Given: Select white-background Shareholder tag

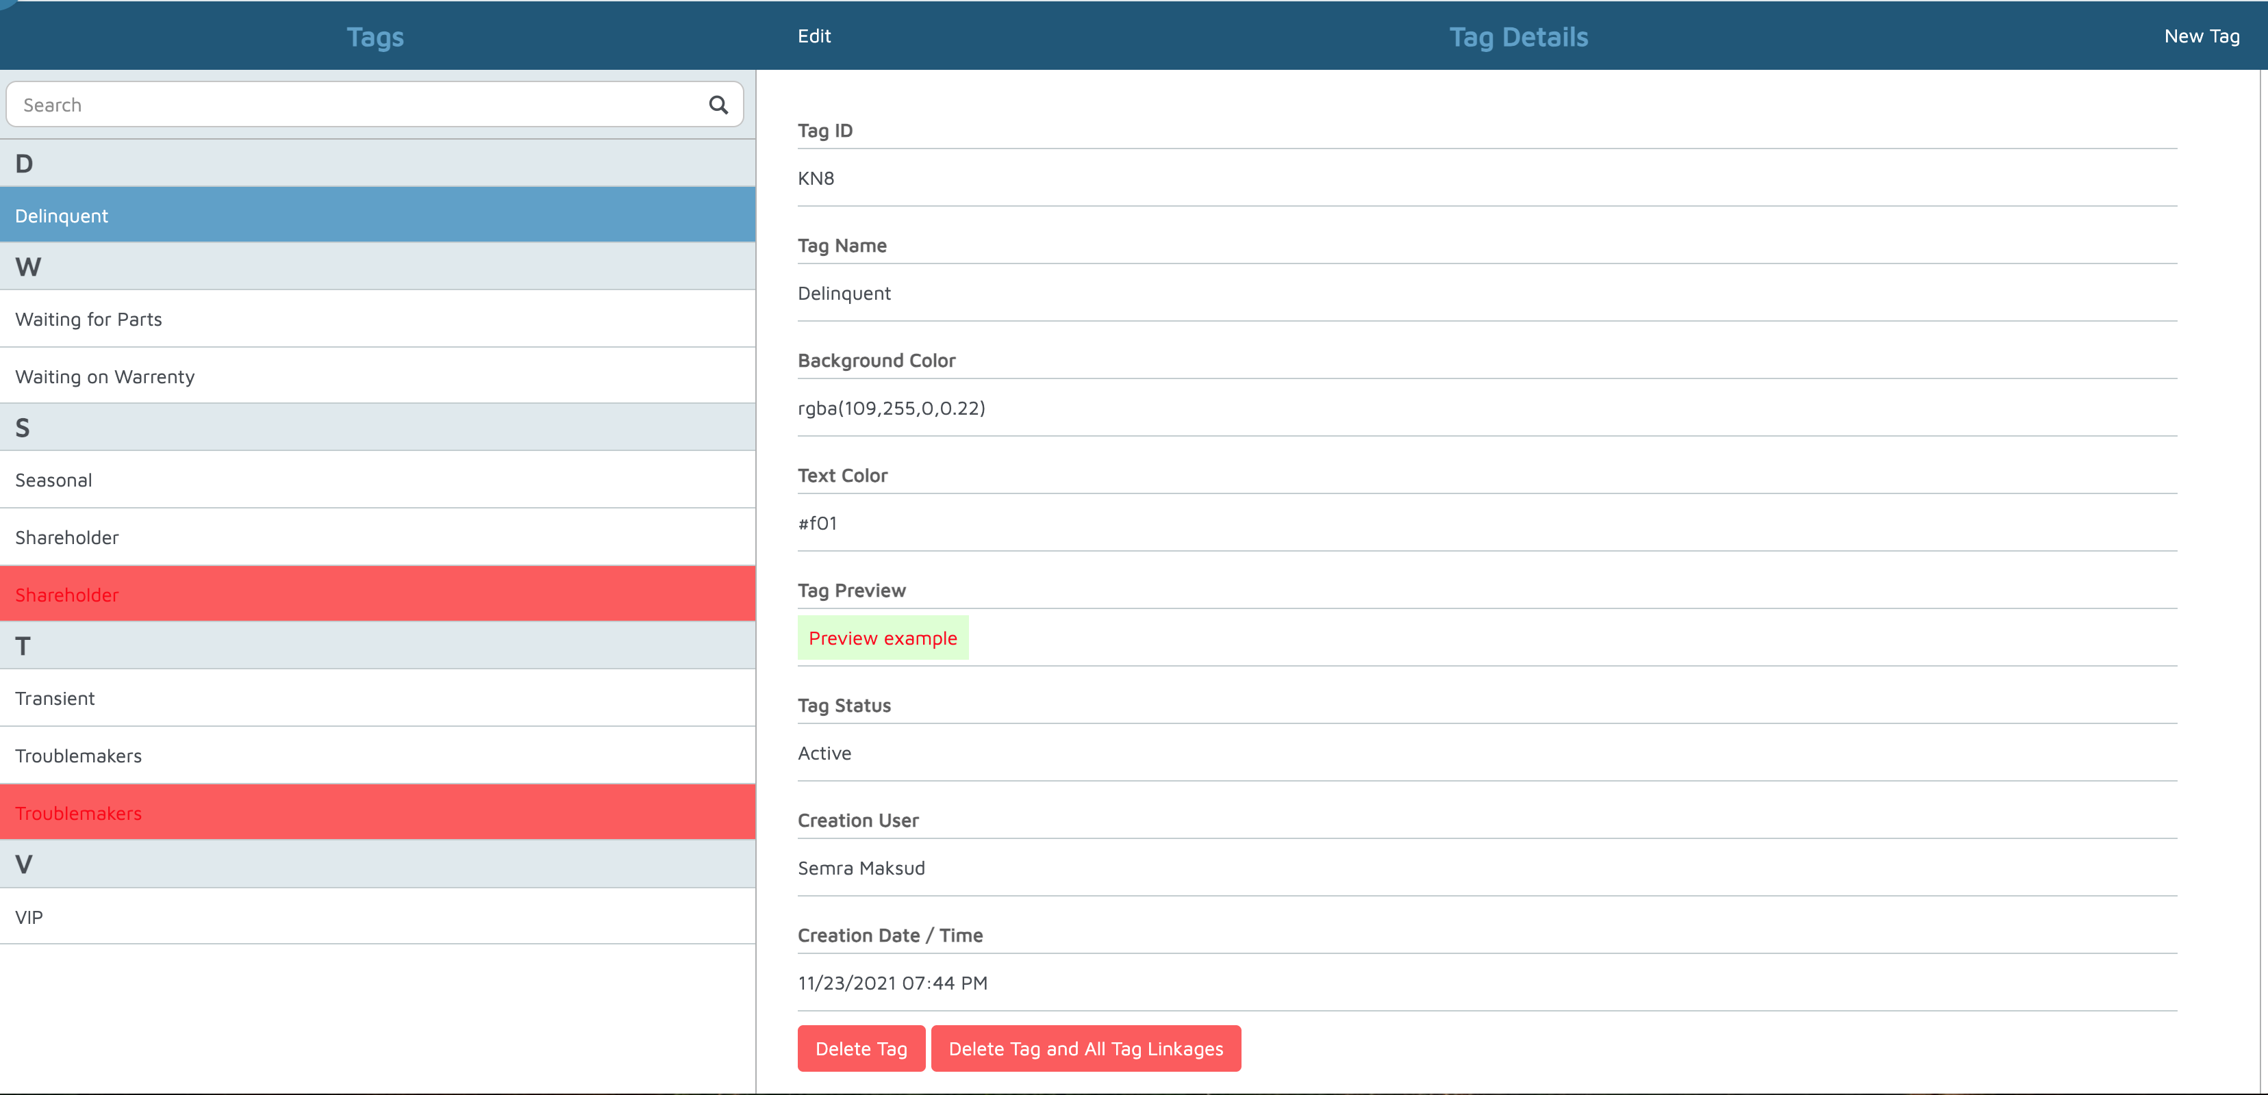Looking at the screenshot, I should pyautogui.click(x=377, y=537).
